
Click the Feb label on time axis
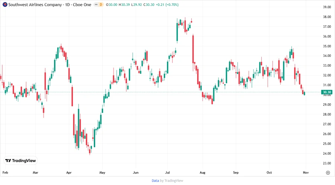click(5, 172)
